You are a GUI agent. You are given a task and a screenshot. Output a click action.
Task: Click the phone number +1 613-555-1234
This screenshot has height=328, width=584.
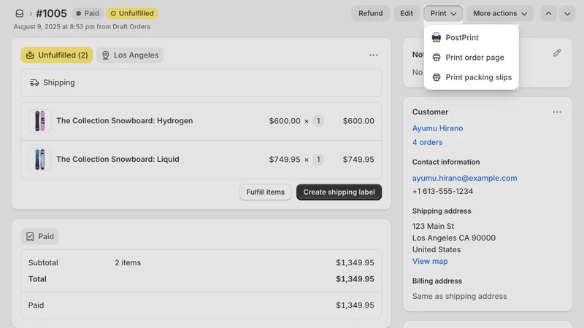[x=442, y=191]
